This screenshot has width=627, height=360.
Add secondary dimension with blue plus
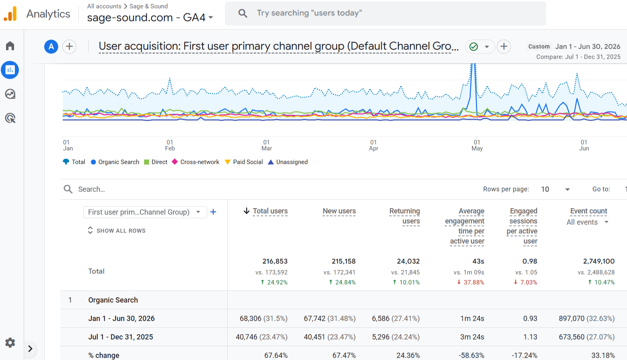[213, 212]
